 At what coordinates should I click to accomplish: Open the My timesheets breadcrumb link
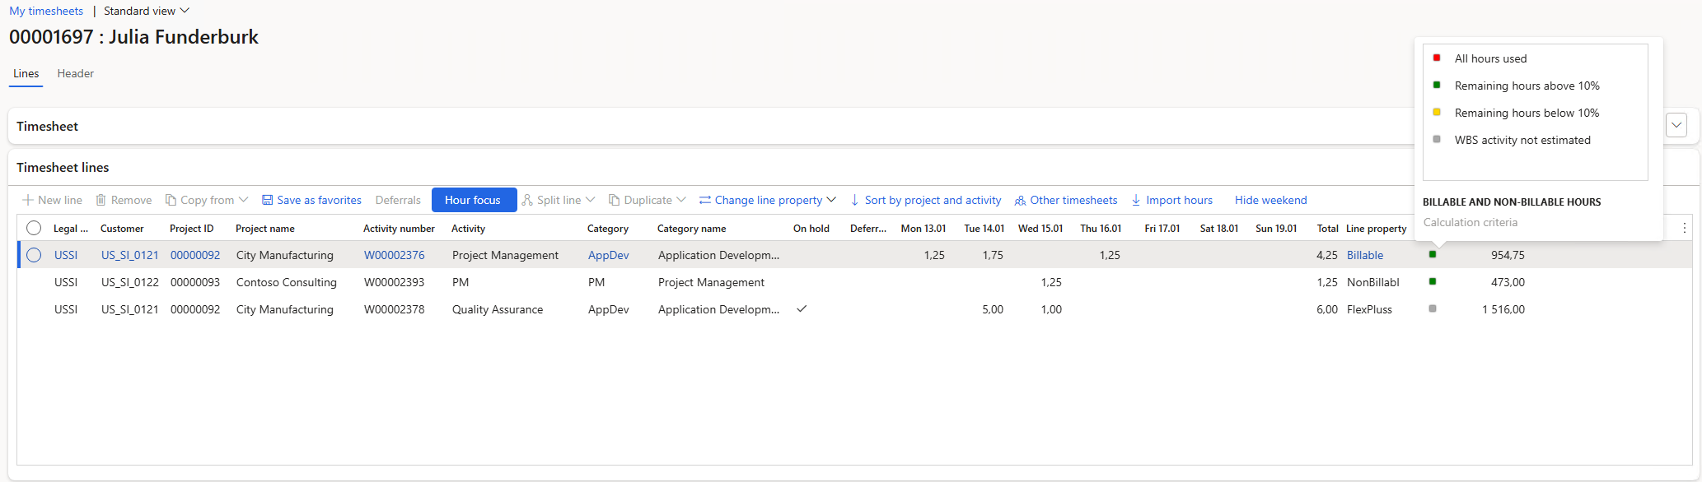point(46,11)
